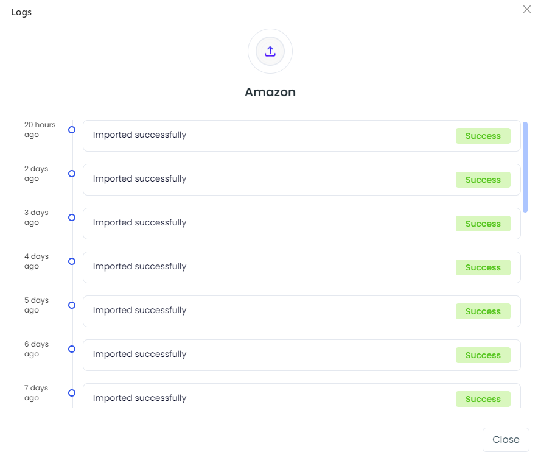
Task: Select the 7 days ago timeline marker
Action: point(72,393)
